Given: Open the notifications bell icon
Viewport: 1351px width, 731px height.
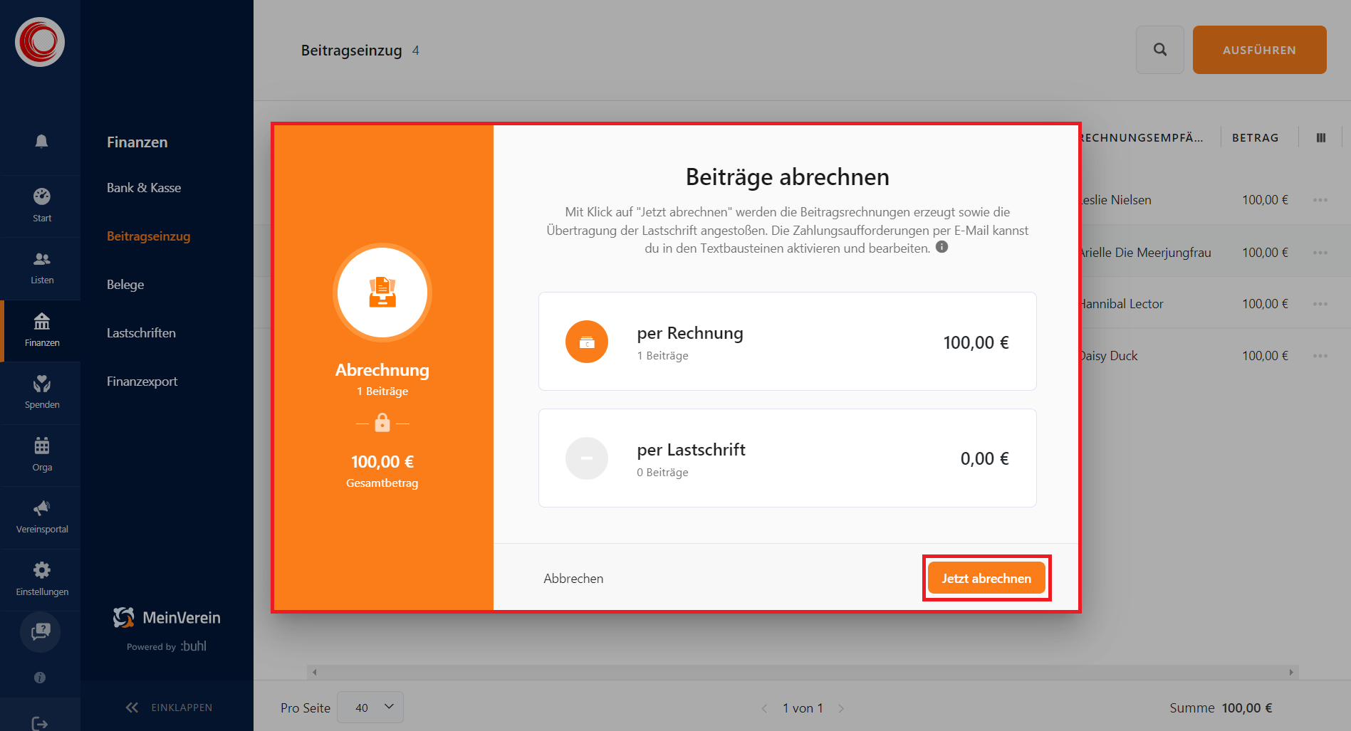Looking at the screenshot, I should pos(41,141).
